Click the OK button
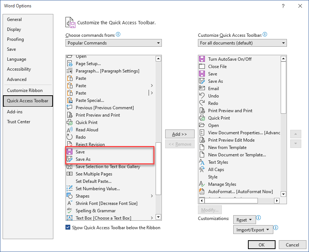The image size is (309, 252). [262, 245]
